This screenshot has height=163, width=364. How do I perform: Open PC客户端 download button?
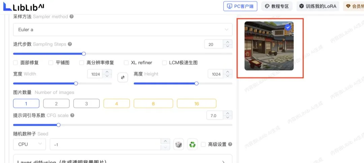pos(240,6)
